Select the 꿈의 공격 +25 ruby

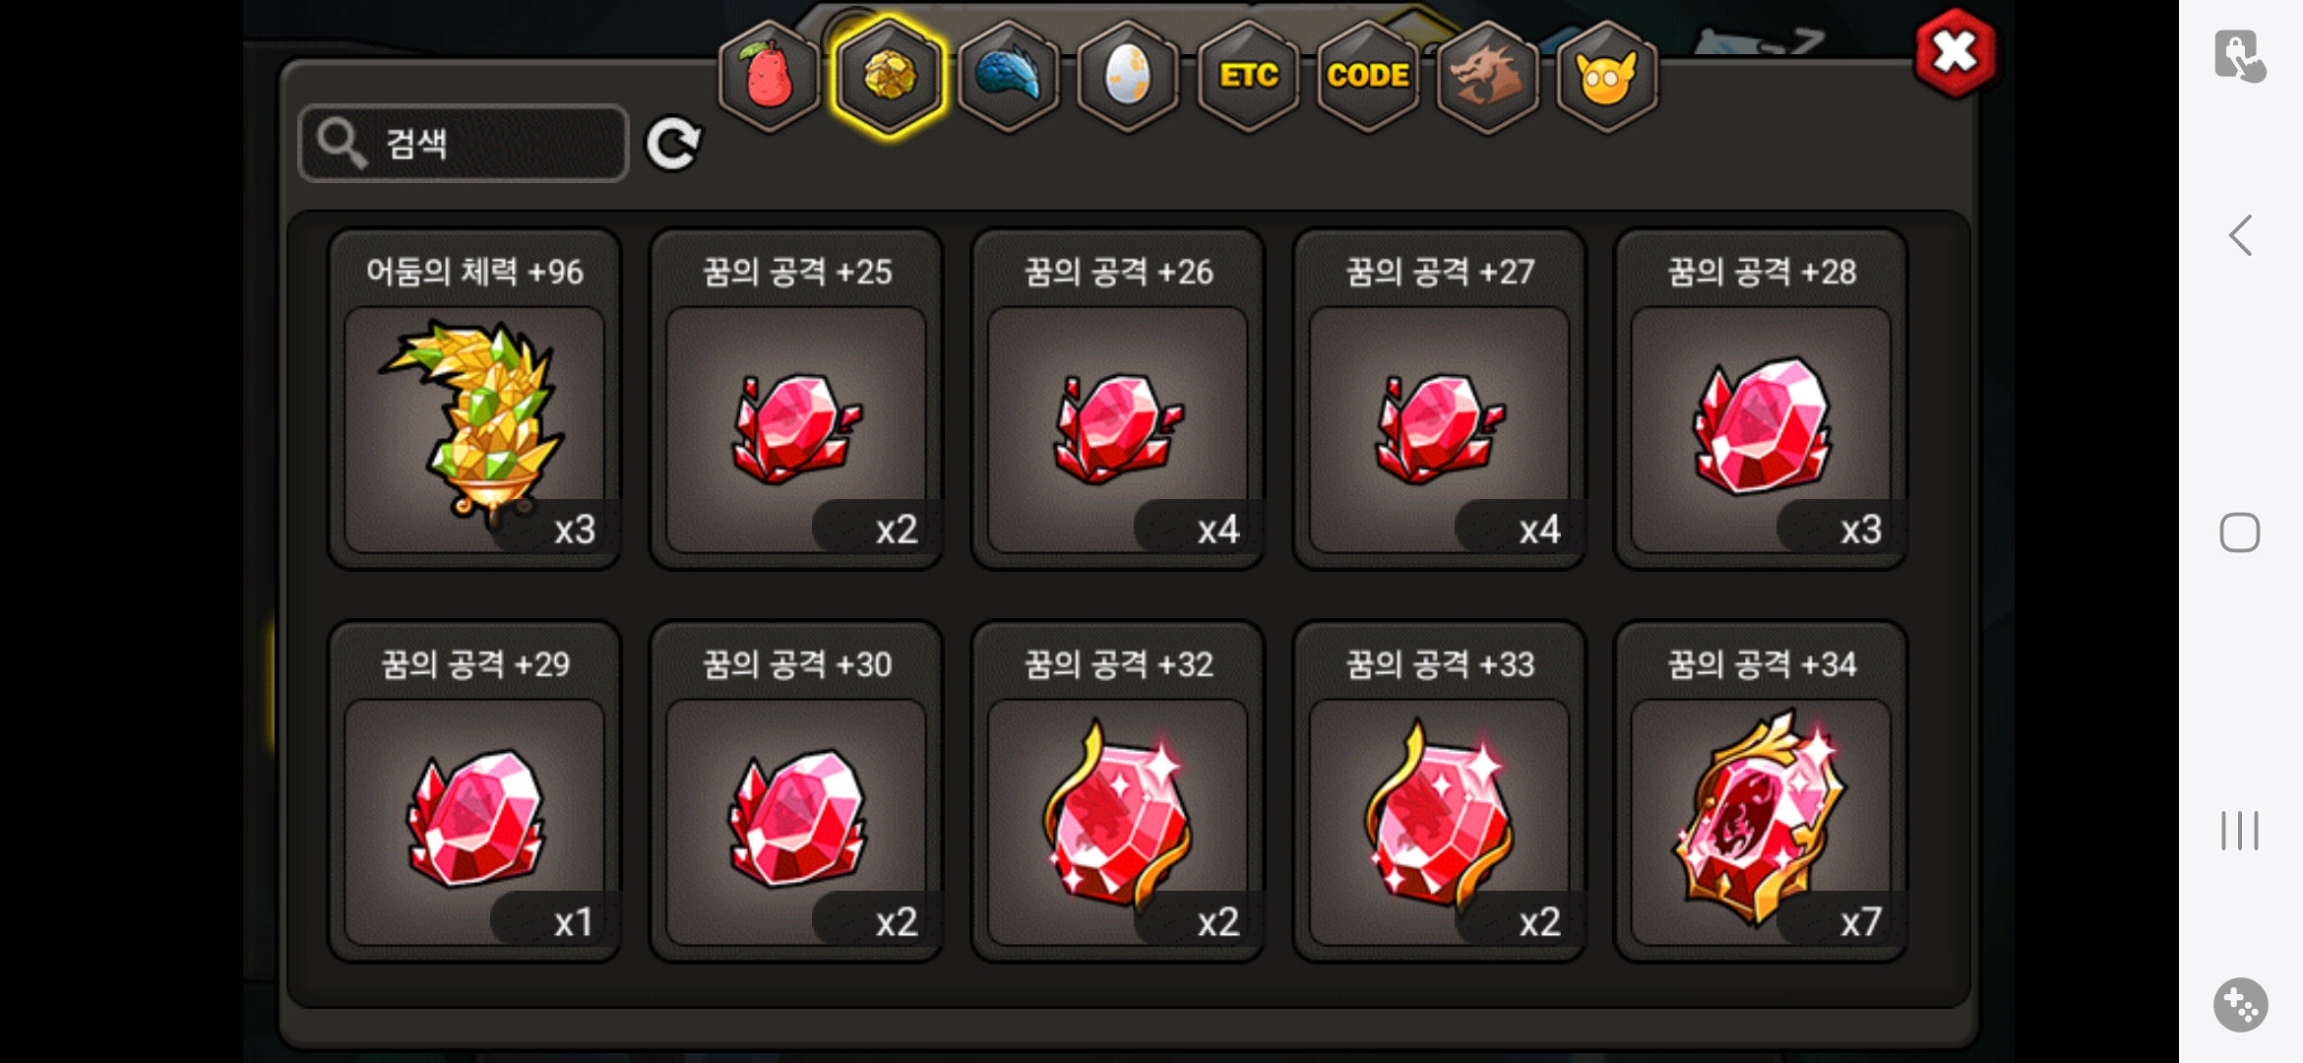[x=796, y=399]
